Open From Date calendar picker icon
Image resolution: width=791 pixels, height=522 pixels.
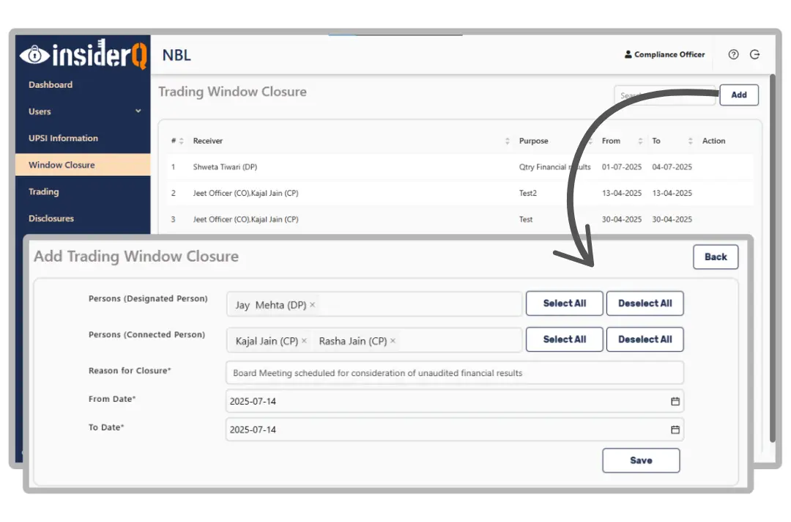[675, 401]
